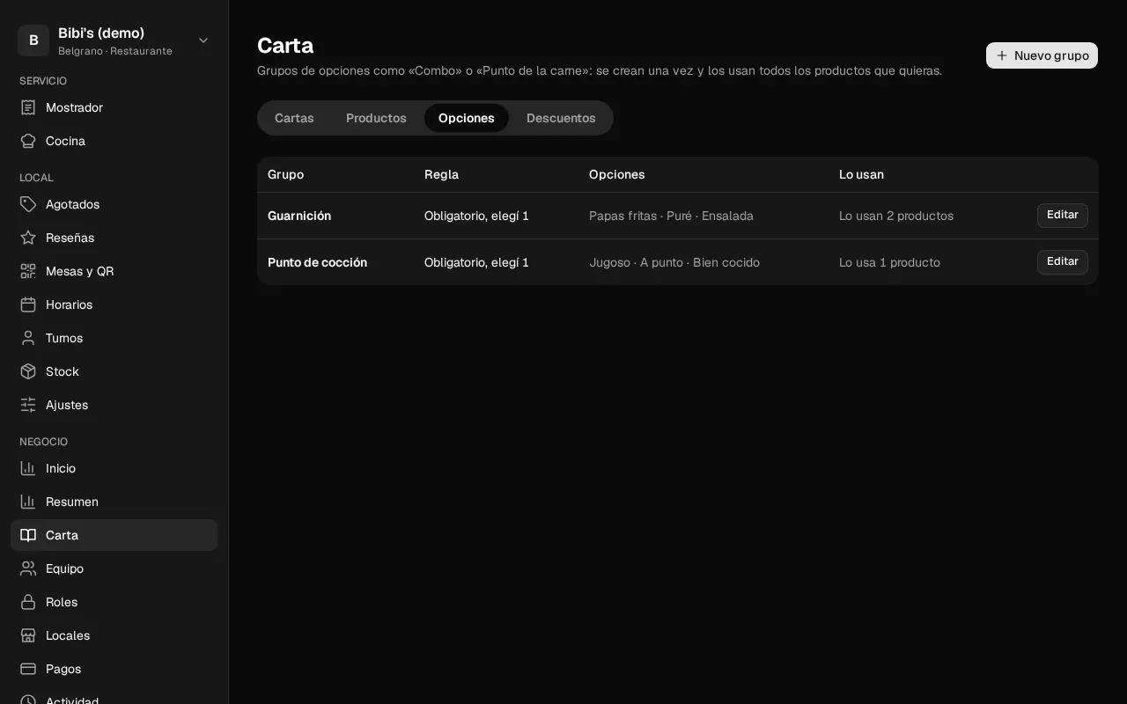Screen dimensions: 1127x704
Task: Click the Mostrador receipt icon
Action: (x=28, y=107)
